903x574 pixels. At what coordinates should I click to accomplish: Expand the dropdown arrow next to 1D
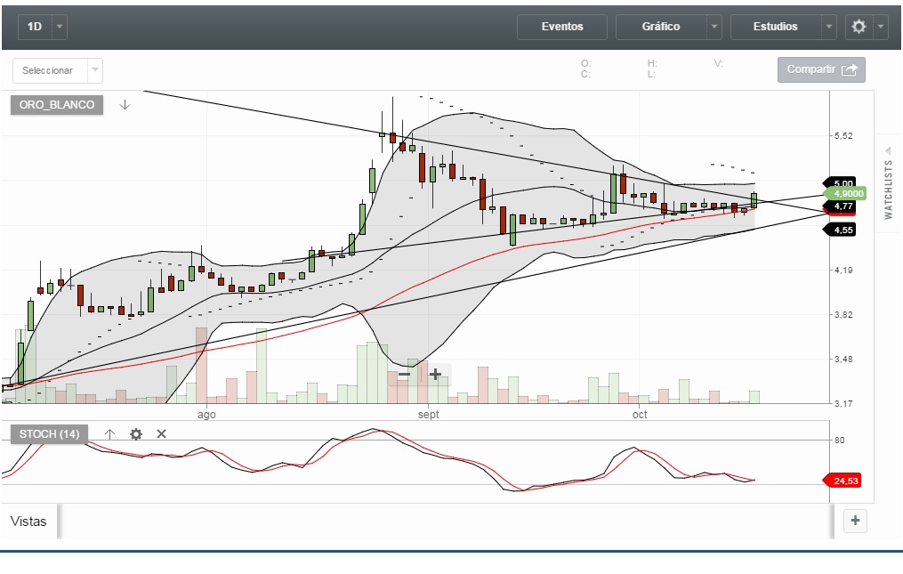point(60,27)
